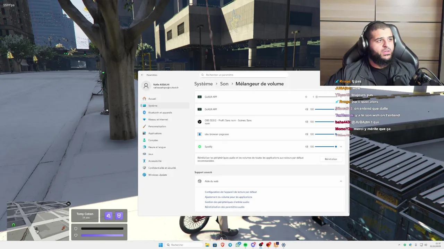Mute the OBS 32.0.2 audio
Image resolution: width=444 pixels, height=249 pixels.
306,122
